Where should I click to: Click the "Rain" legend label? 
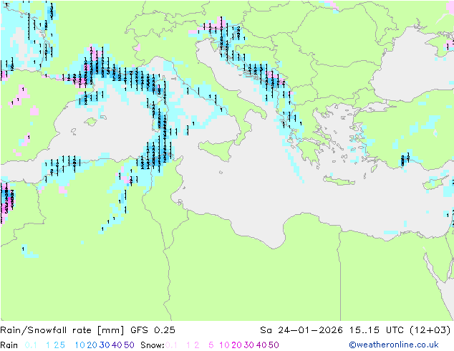tap(9, 345)
